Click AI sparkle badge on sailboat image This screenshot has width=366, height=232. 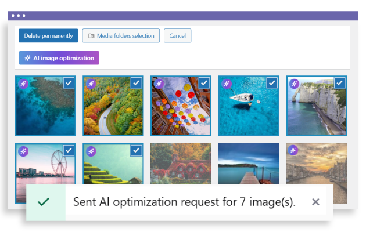[x=227, y=84]
